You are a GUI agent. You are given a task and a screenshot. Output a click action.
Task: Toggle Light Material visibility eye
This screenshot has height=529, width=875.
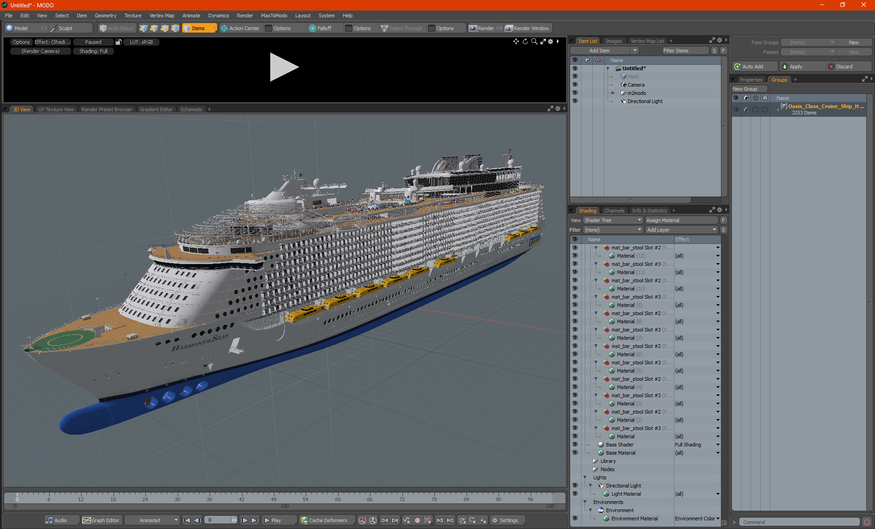point(575,494)
